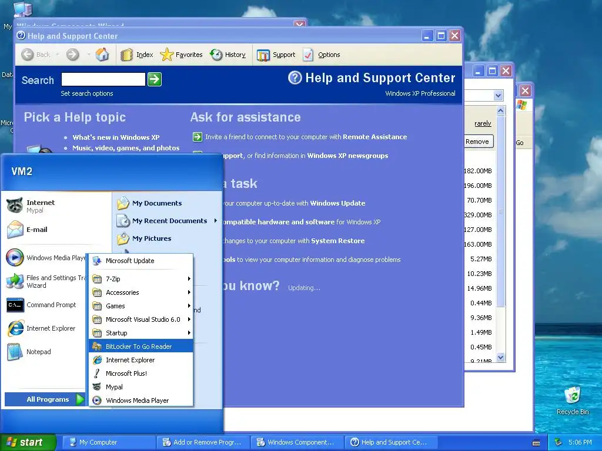Switch to My Computer taskbar button
This screenshot has height=451, width=602.
tap(108, 442)
